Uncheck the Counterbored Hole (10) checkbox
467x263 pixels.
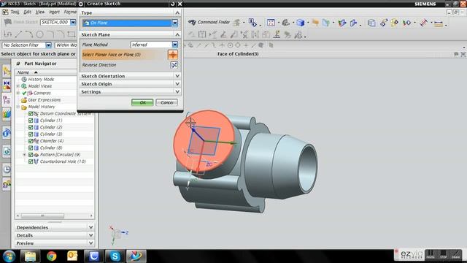[x=31, y=161]
